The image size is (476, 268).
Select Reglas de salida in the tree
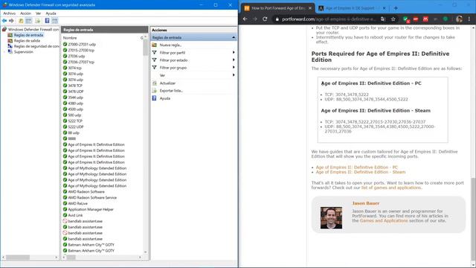[27, 41]
